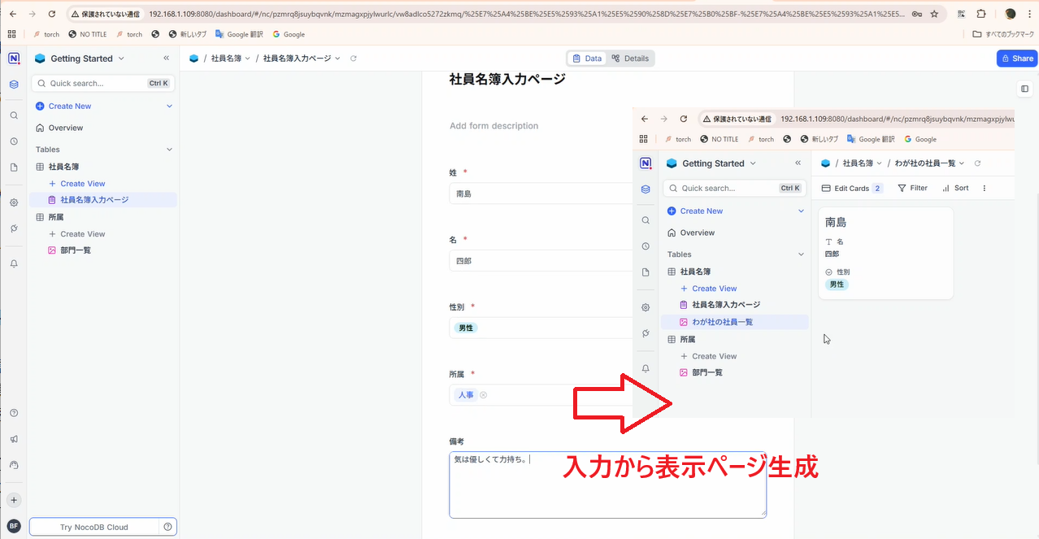The height and width of the screenshot is (539, 1039).
Task: Open the Chrome extensions puzzle icon
Action: 981,14
